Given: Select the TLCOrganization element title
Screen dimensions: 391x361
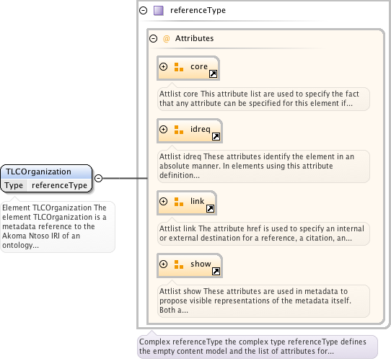Looking at the screenshot, I should click(x=39, y=171).
